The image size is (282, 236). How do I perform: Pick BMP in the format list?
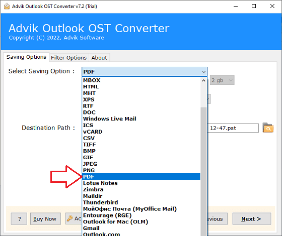pyautogui.click(x=141, y=151)
